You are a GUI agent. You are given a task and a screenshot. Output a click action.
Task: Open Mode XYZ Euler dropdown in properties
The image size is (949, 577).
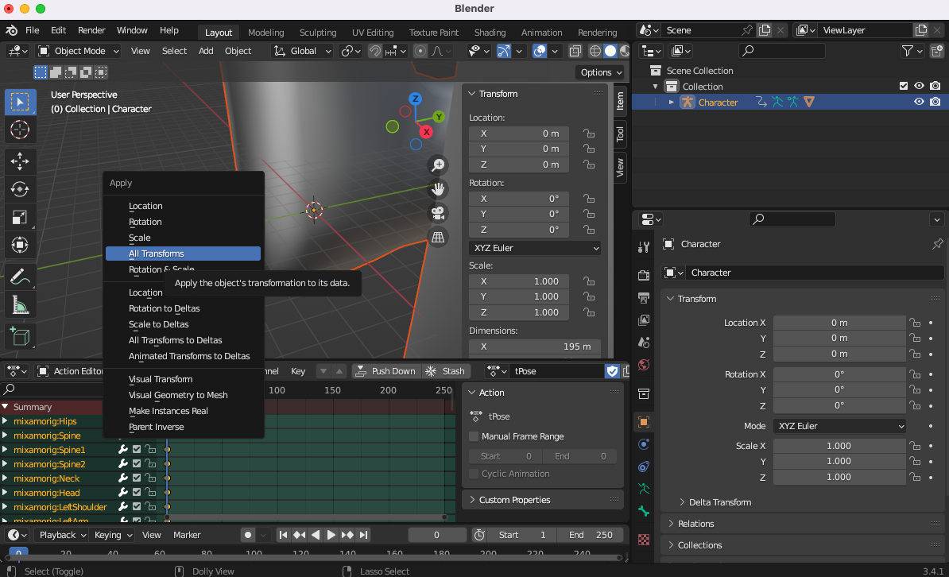[x=839, y=426]
